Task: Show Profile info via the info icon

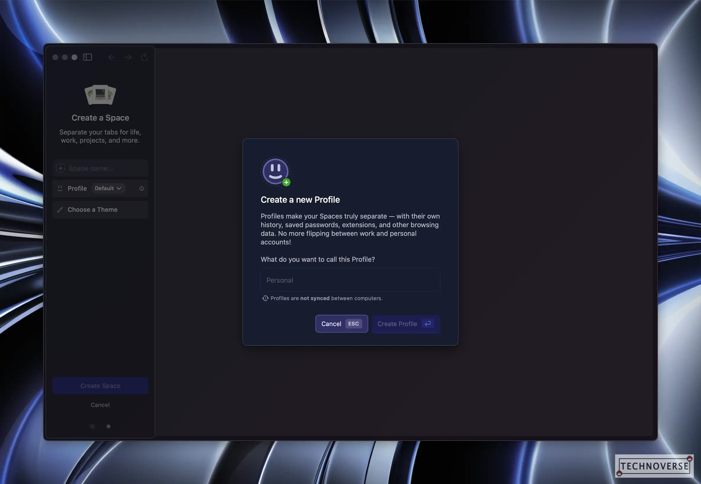Action: point(142,188)
